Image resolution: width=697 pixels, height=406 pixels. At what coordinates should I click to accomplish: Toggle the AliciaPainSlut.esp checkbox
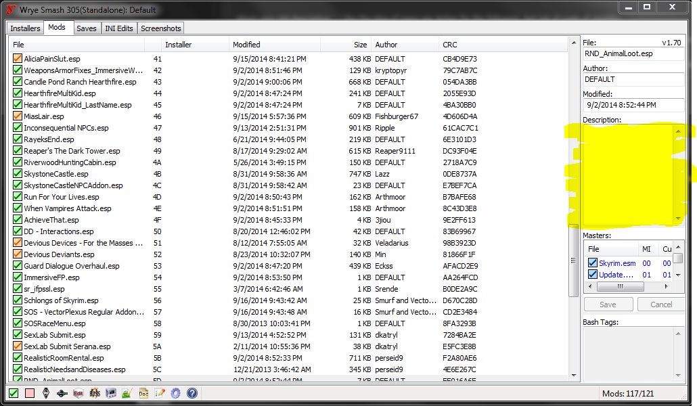18,58
